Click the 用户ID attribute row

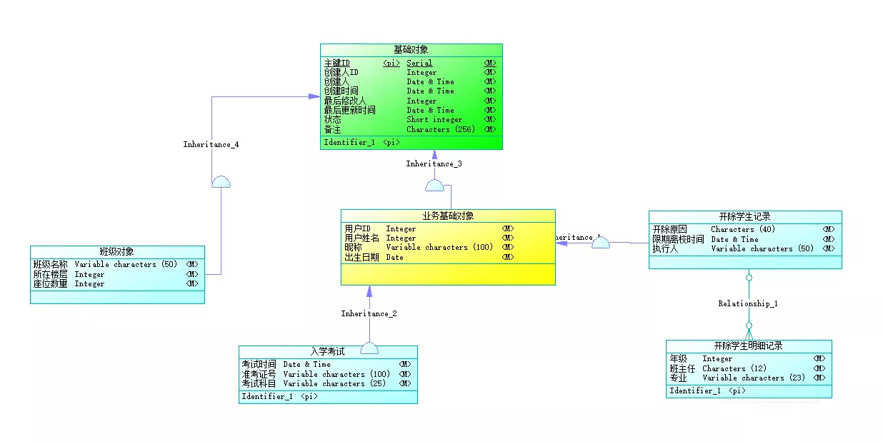coord(429,228)
